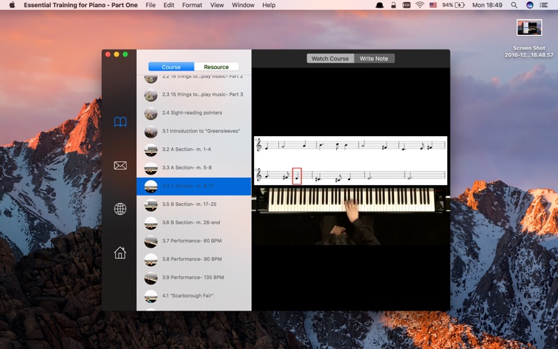Image resolution: width=558 pixels, height=349 pixels.
Task: Open the View menu
Action: pos(217,5)
